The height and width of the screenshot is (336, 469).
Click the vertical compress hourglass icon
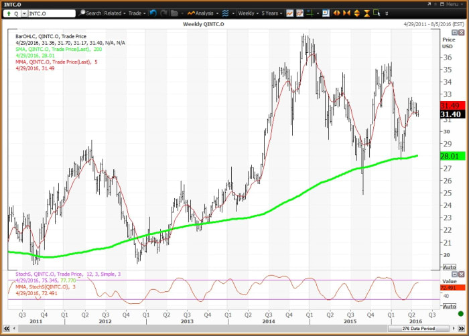point(366,13)
